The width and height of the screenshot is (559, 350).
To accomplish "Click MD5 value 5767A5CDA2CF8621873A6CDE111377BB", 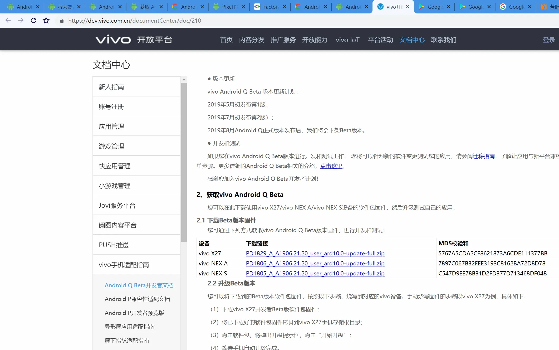I will (493, 253).
